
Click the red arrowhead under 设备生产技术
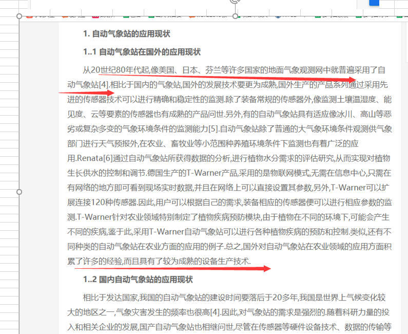[x=265, y=268]
